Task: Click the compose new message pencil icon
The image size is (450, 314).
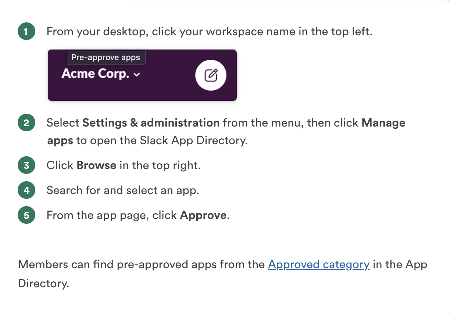Action: pyautogui.click(x=211, y=75)
